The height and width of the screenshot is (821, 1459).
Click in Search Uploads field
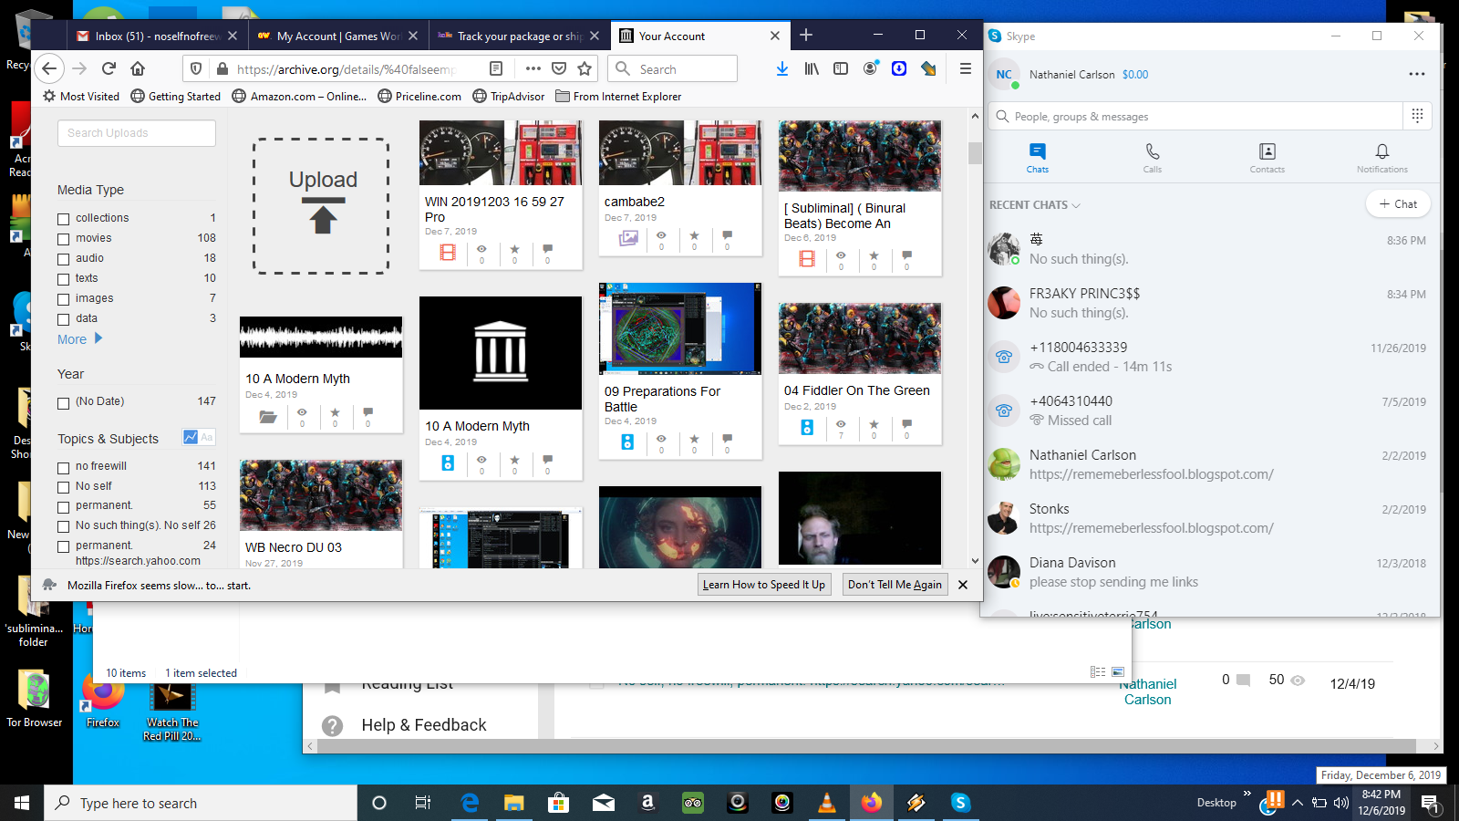click(x=137, y=133)
